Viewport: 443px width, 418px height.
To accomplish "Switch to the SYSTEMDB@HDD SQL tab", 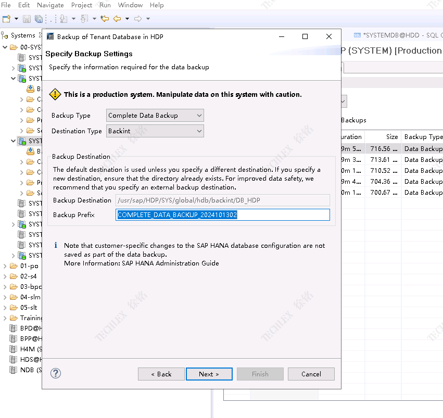I will 396,35.
